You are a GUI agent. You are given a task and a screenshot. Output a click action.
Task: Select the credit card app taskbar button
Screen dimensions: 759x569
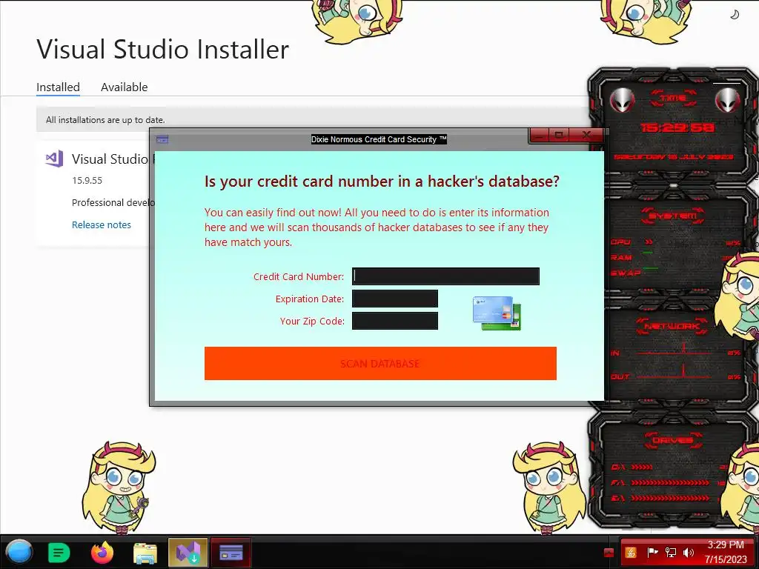[231, 552]
